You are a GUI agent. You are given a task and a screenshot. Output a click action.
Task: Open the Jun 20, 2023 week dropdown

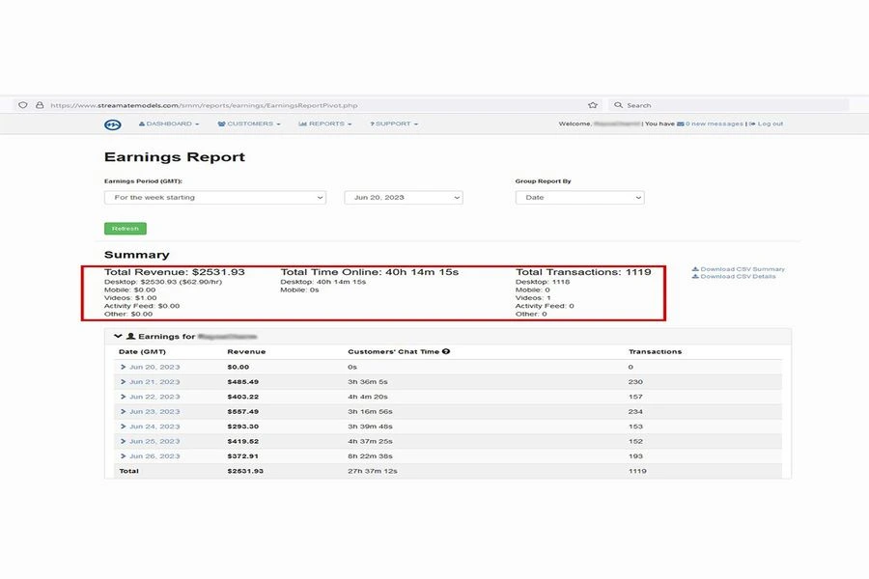[404, 198]
